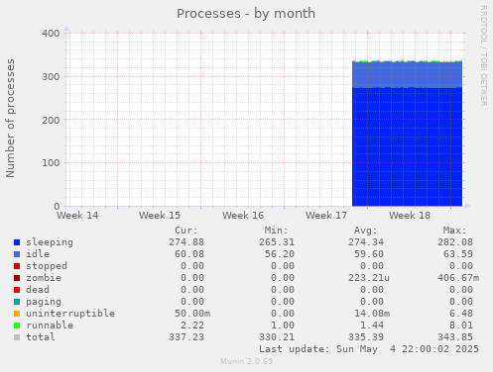
Task: Click the 'Week 17' axis label
Action: [x=326, y=216]
